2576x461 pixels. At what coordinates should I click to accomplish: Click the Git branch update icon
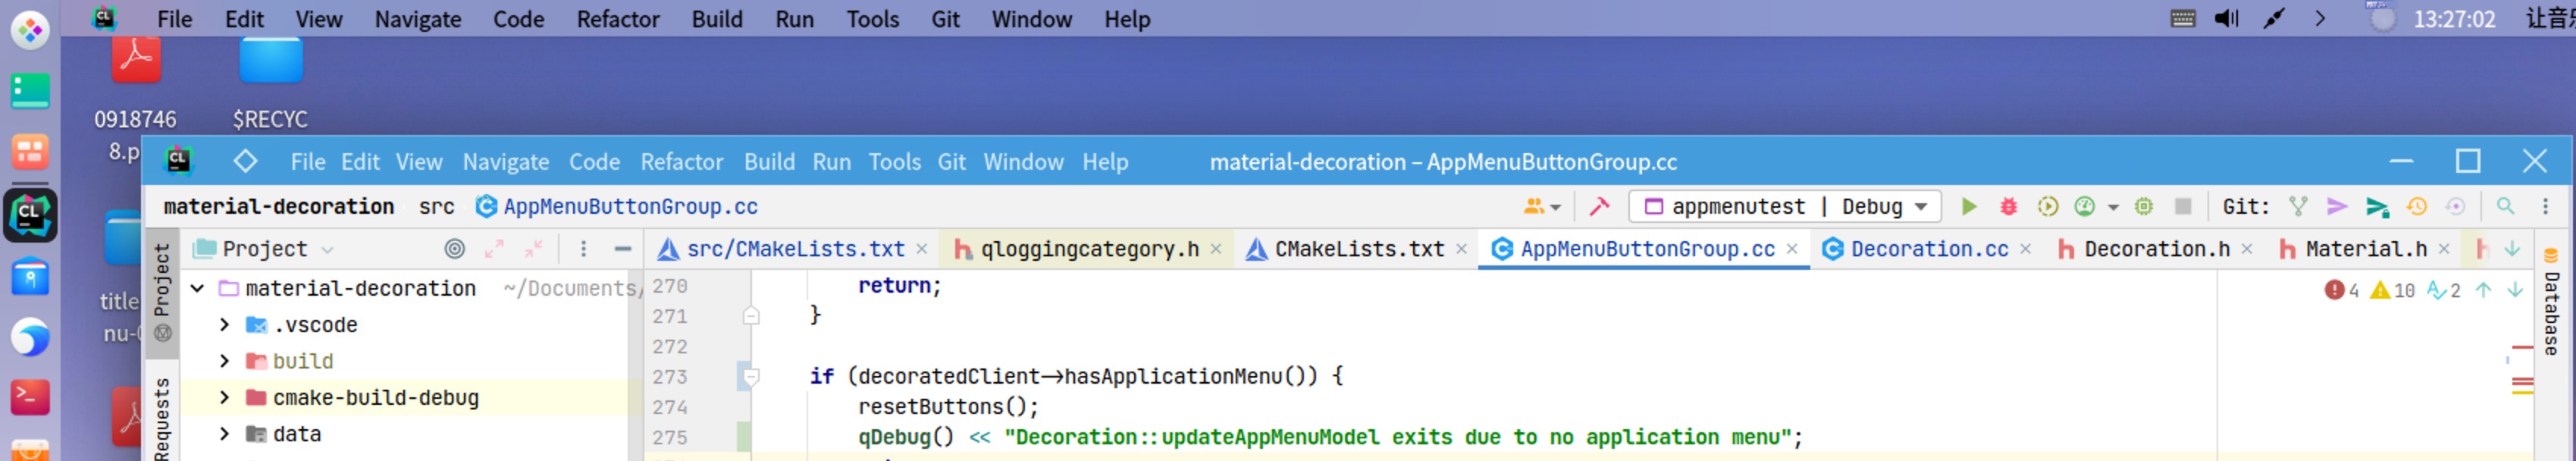[x=2298, y=207]
